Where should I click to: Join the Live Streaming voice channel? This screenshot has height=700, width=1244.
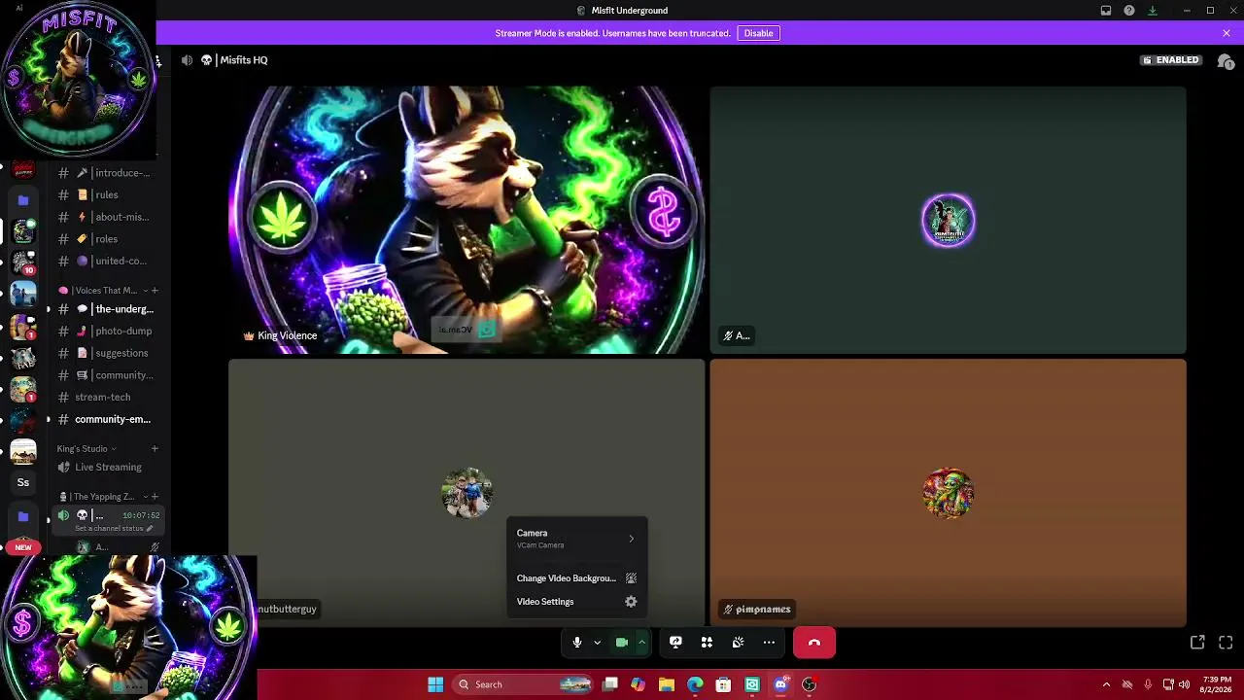107,467
